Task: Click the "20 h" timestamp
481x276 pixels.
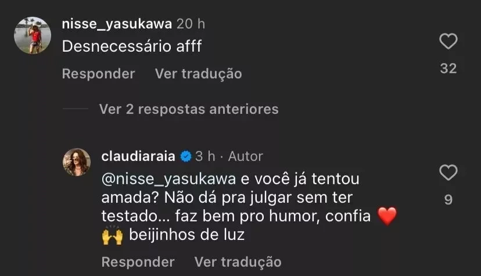Action: (x=191, y=24)
